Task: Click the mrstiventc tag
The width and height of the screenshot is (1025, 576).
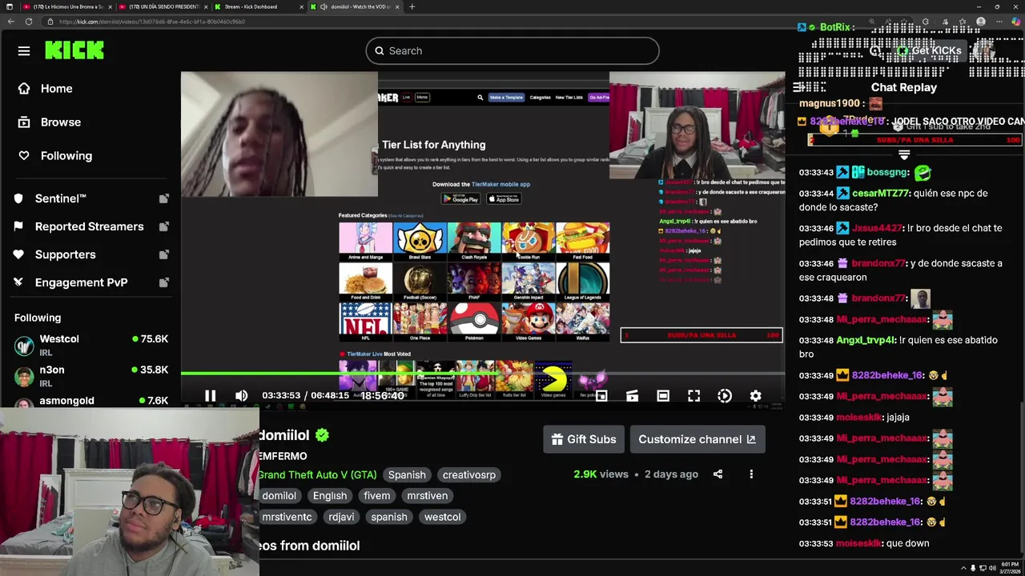Action: [x=287, y=517]
